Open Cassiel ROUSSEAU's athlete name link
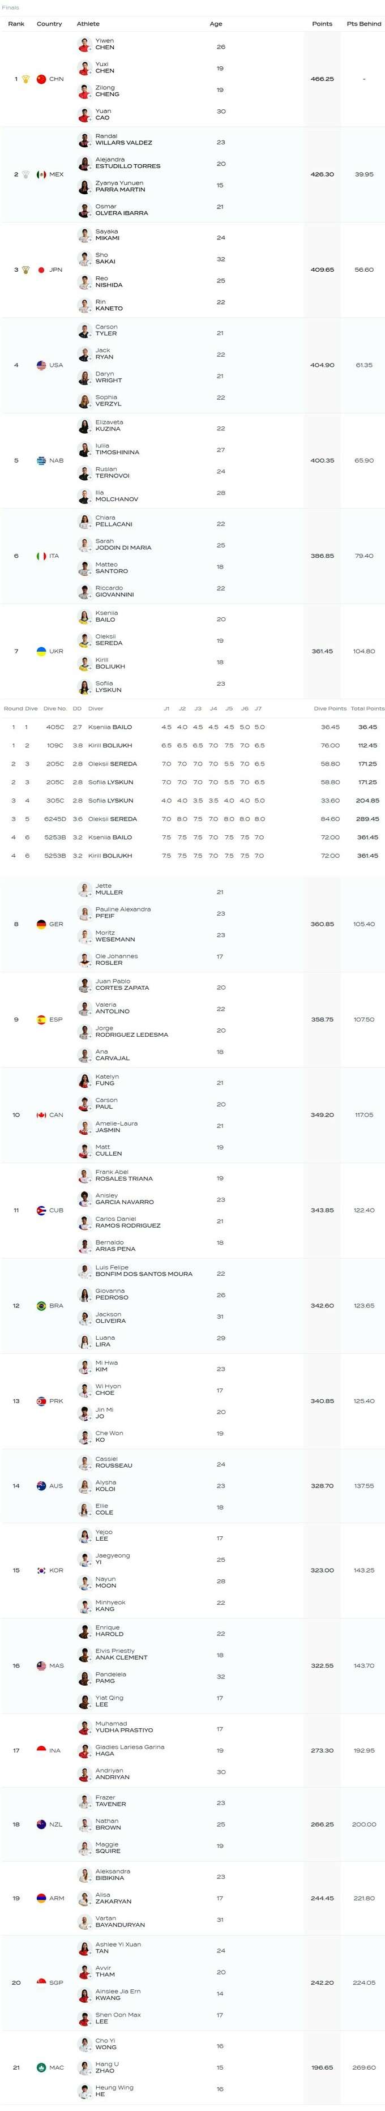385x2111 pixels. coord(113,1462)
